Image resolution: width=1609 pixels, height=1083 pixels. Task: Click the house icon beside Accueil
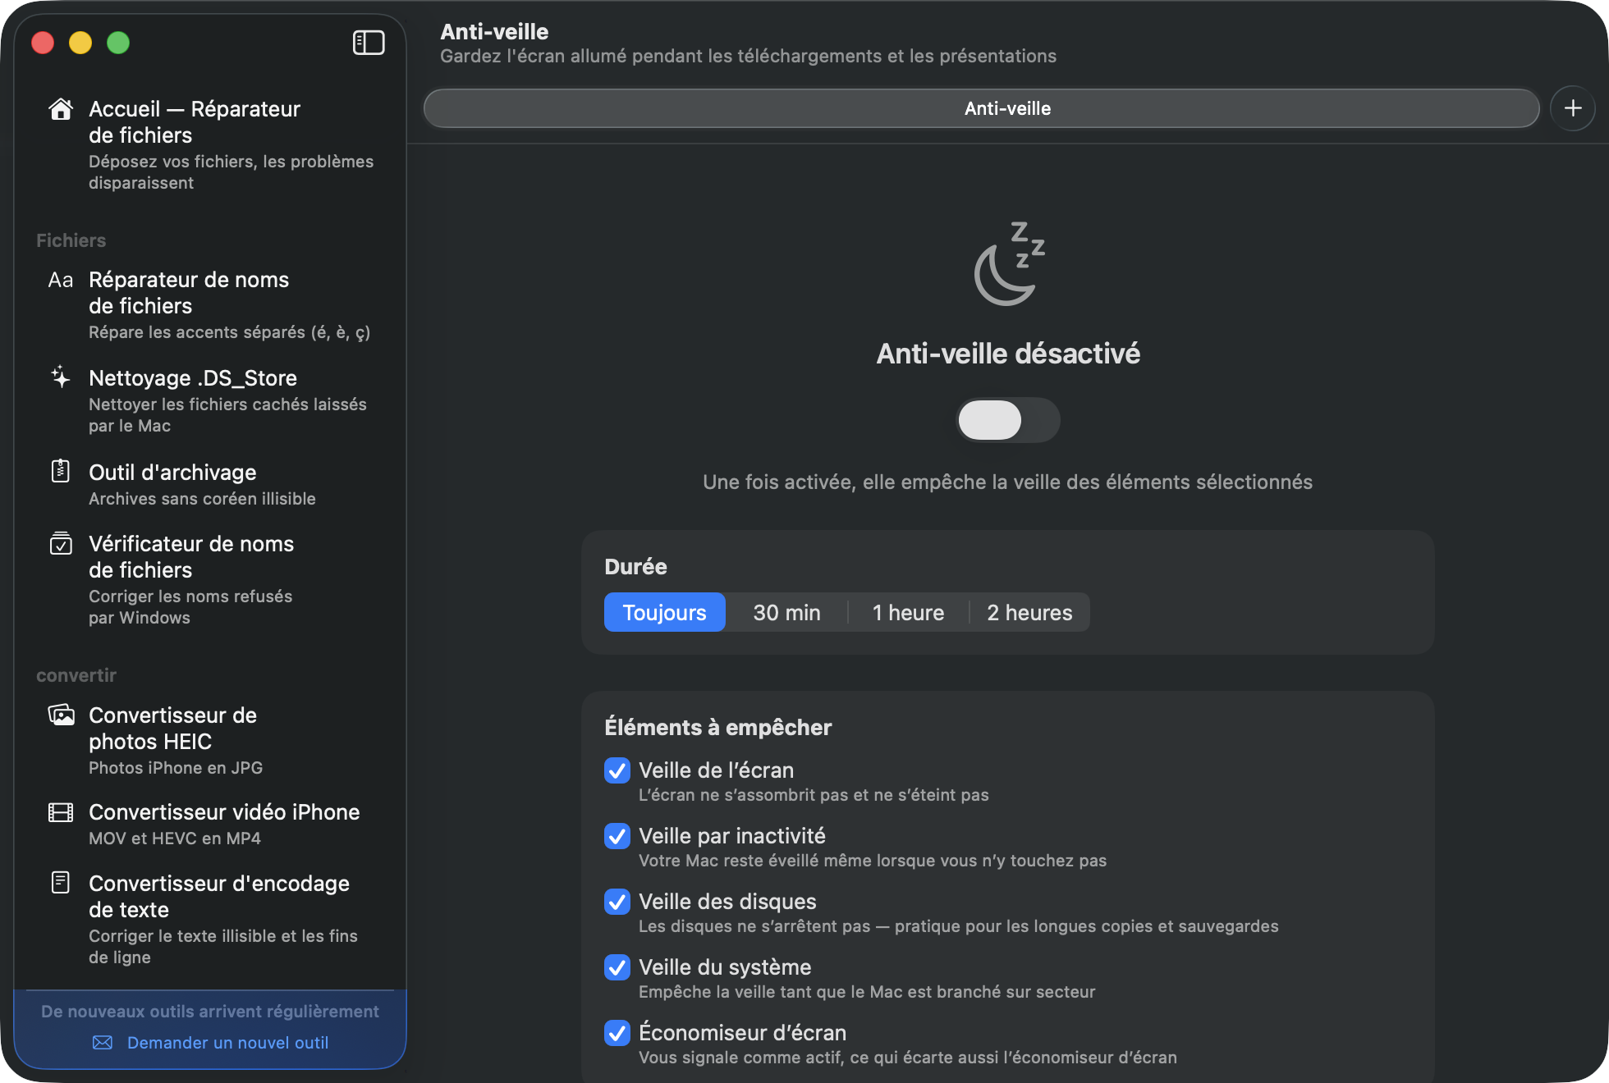pyautogui.click(x=61, y=109)
